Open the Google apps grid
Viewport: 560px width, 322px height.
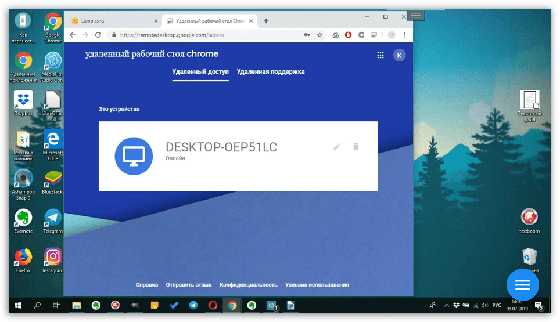pos(380,55)
